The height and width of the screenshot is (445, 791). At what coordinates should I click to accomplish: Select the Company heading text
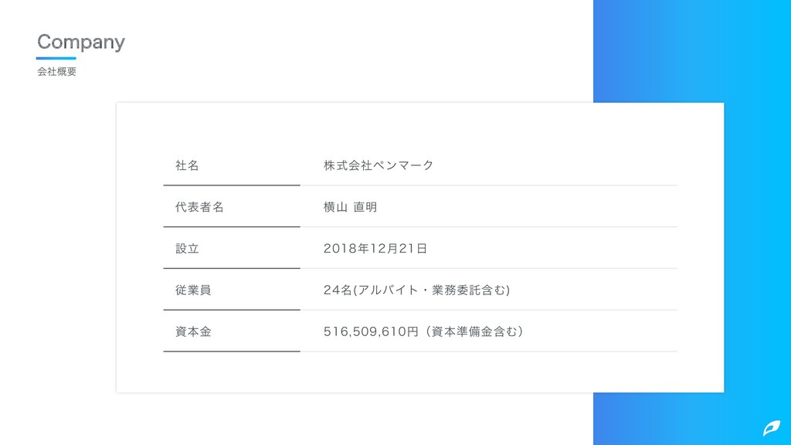point(80,42)
